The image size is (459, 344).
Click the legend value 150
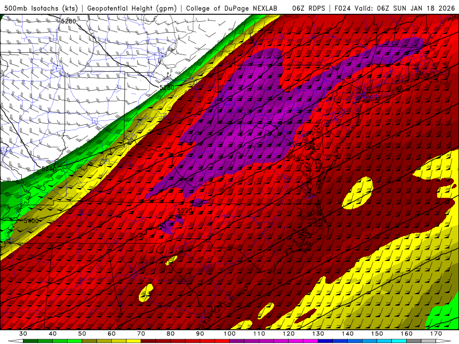(x=378, y=334)
